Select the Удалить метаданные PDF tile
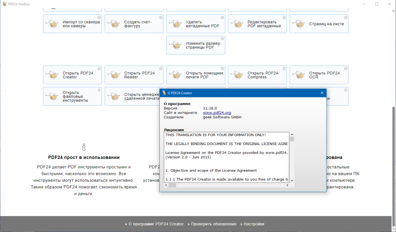The width and height of the screenshot is (396, 232). [196, 24]
